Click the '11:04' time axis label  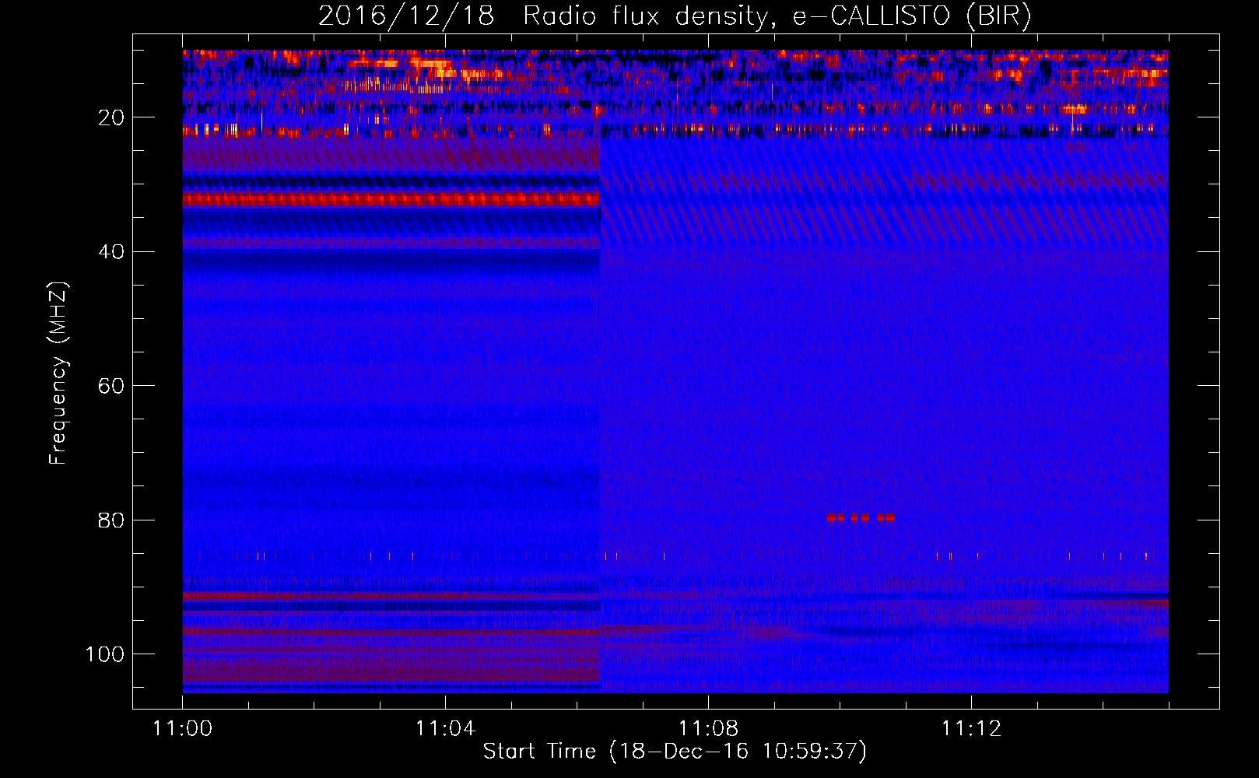445,729
